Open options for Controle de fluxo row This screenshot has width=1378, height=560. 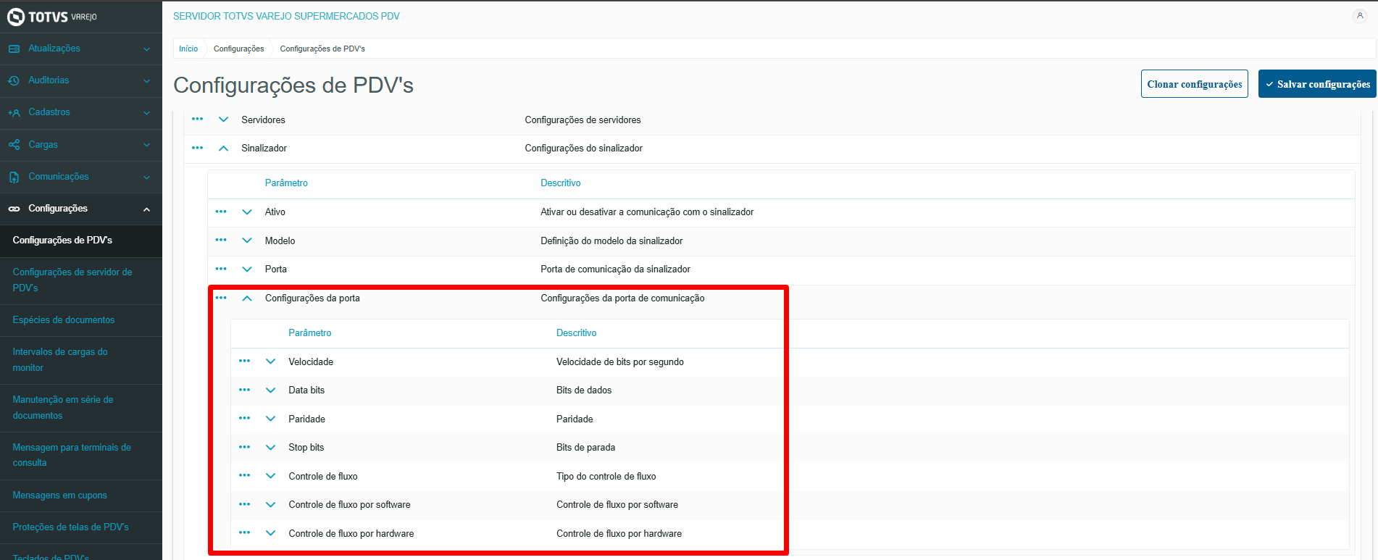[x=245, y=475]
